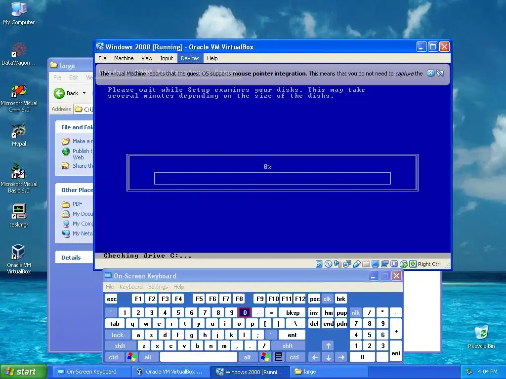Toggle the right alt key on On-Screen Keyboard
This screenshot has height=379, width=506.
point(247,357)
